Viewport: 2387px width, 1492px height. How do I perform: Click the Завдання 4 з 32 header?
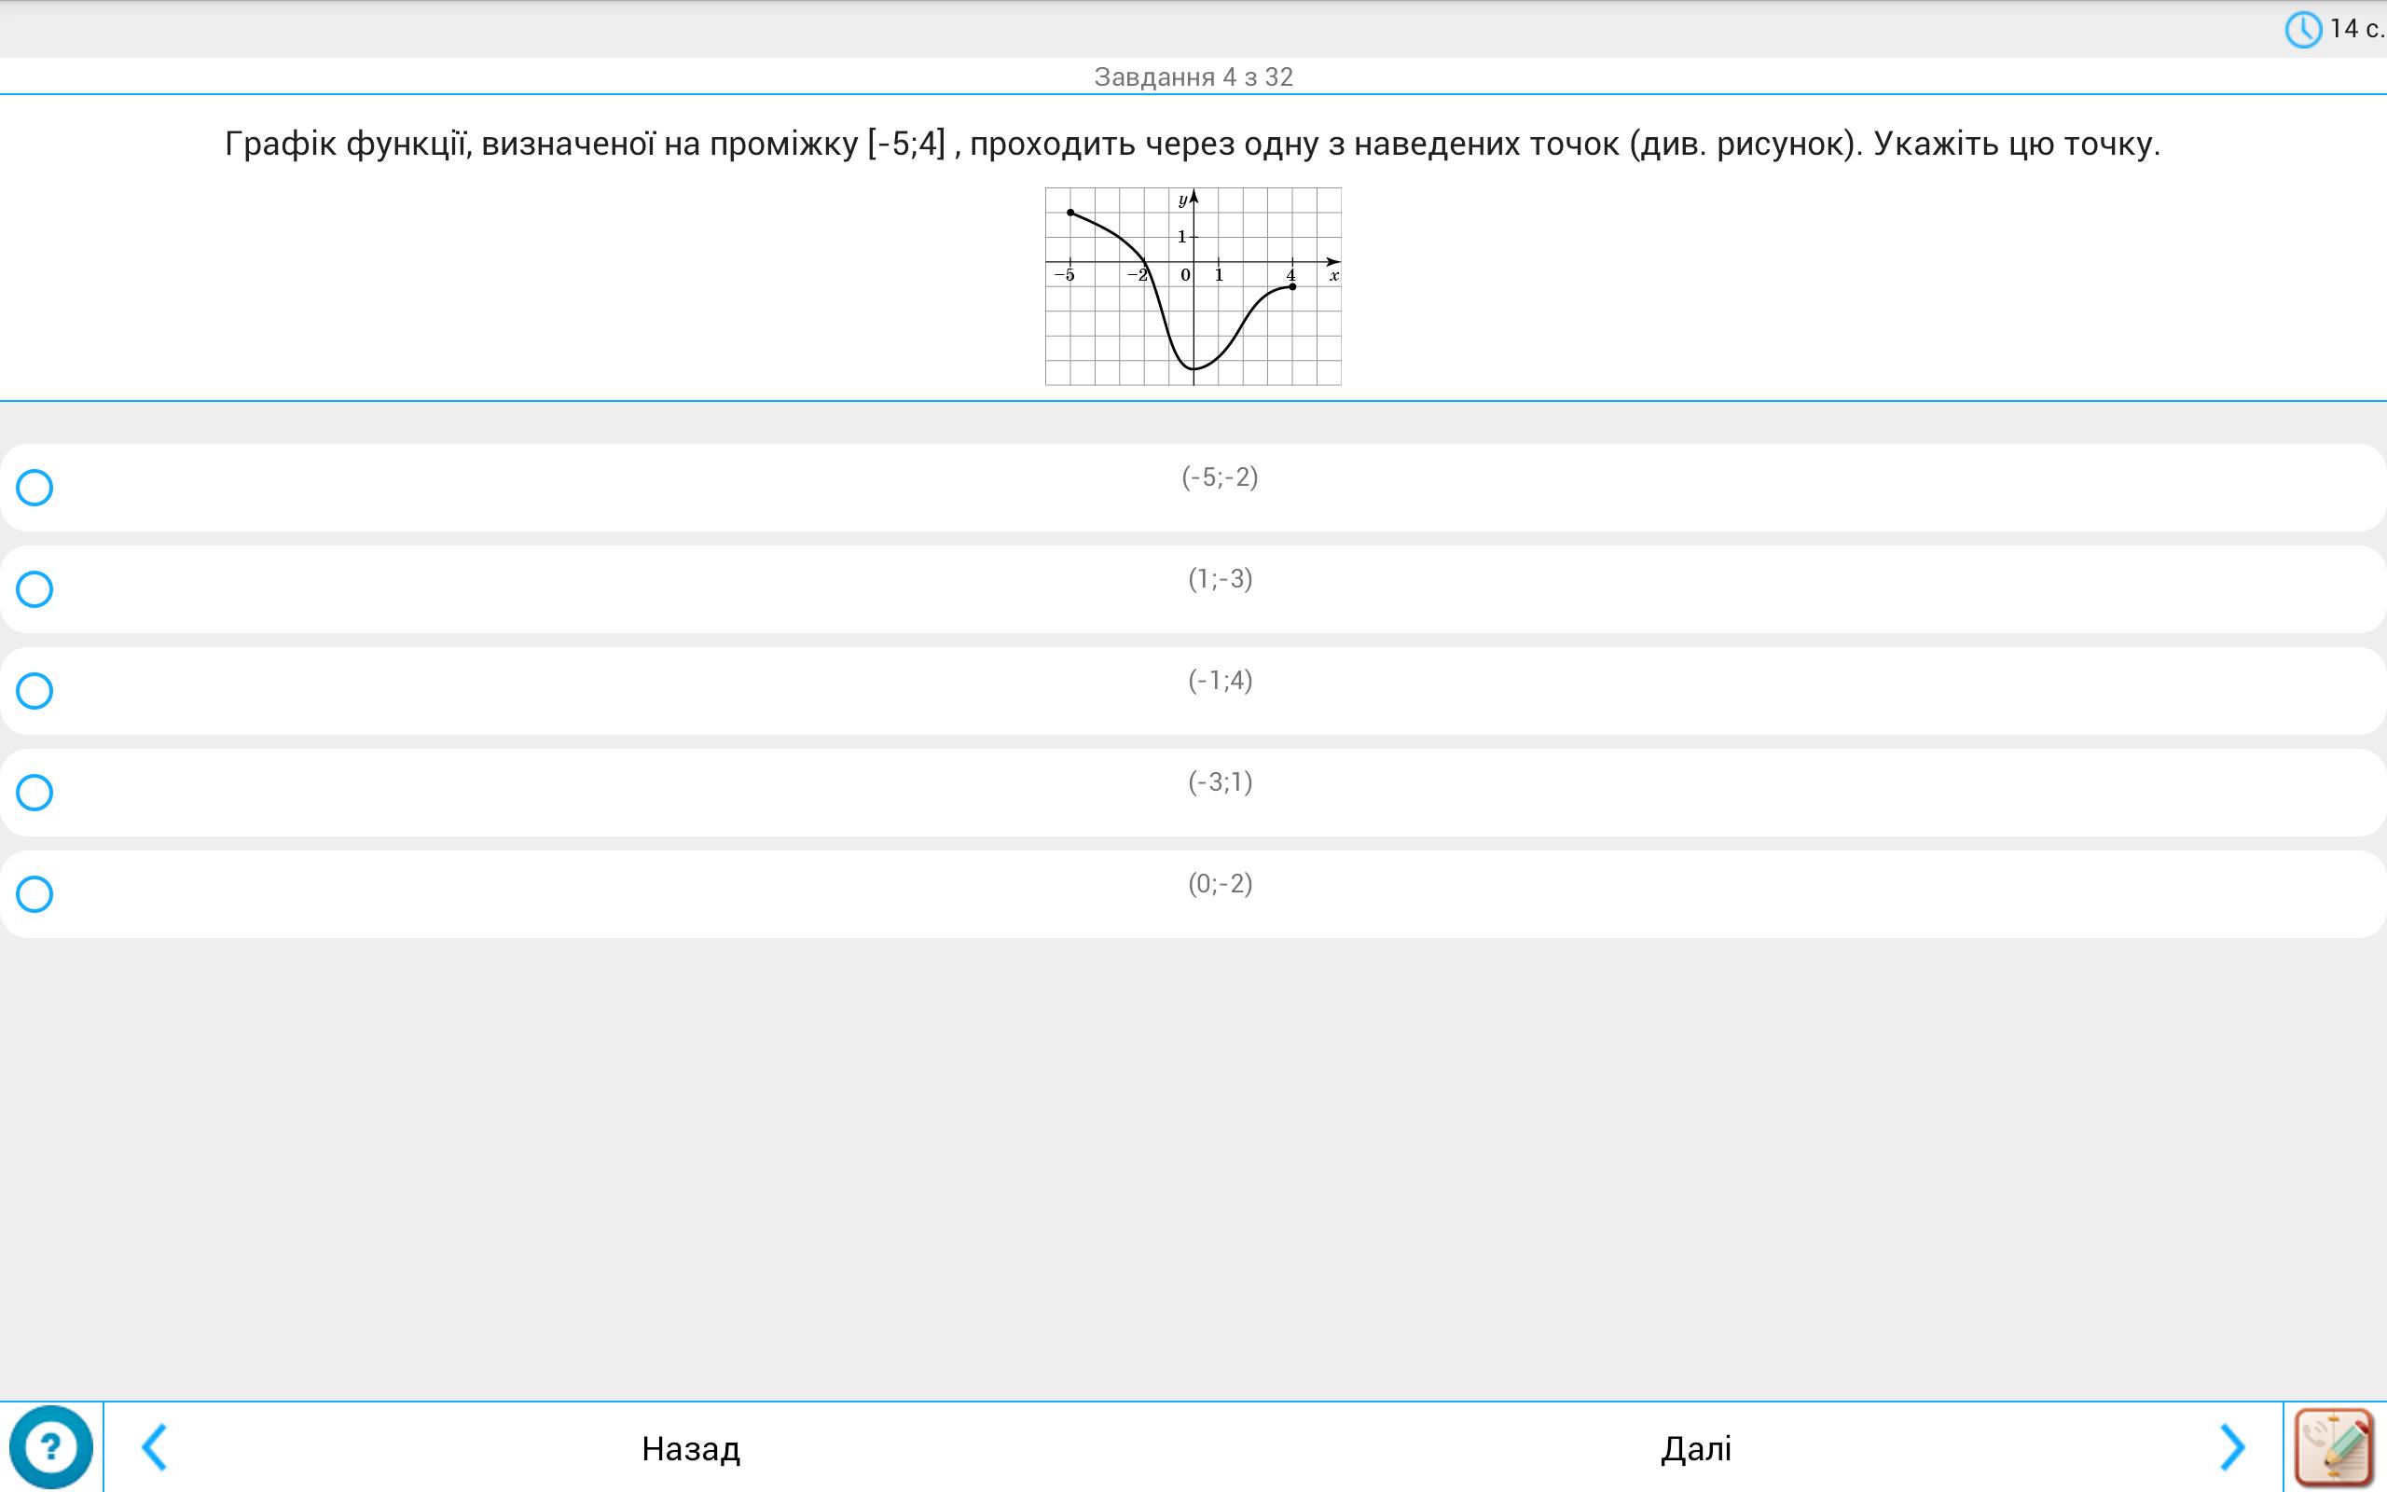(x=1193, y=77)
